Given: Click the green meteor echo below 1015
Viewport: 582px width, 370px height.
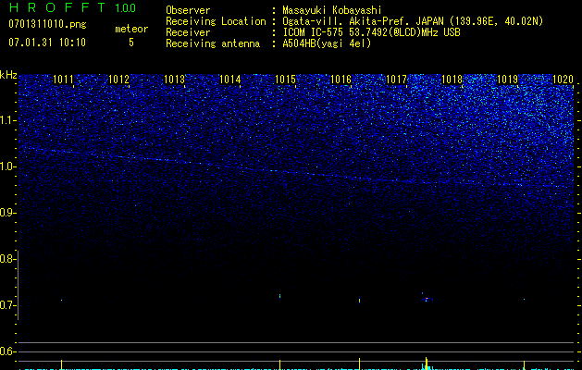Looking at the screenshot, I should point(279,296).
